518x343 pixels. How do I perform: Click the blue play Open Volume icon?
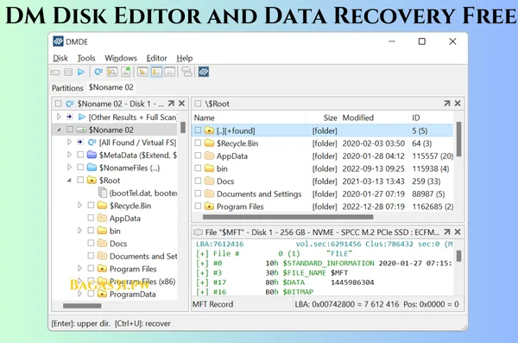81,72
